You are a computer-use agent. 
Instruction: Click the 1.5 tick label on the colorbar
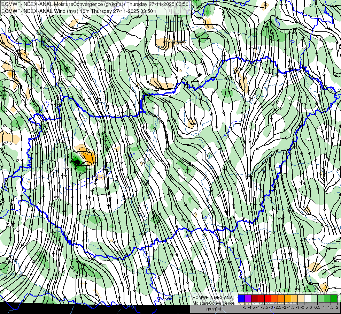click(x=331, y=307)
